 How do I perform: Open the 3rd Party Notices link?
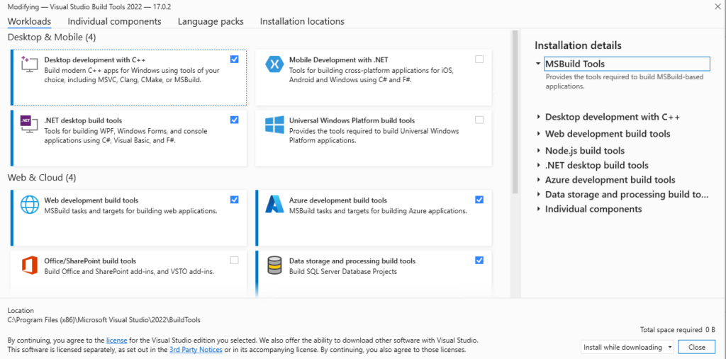tap(196, 350)
